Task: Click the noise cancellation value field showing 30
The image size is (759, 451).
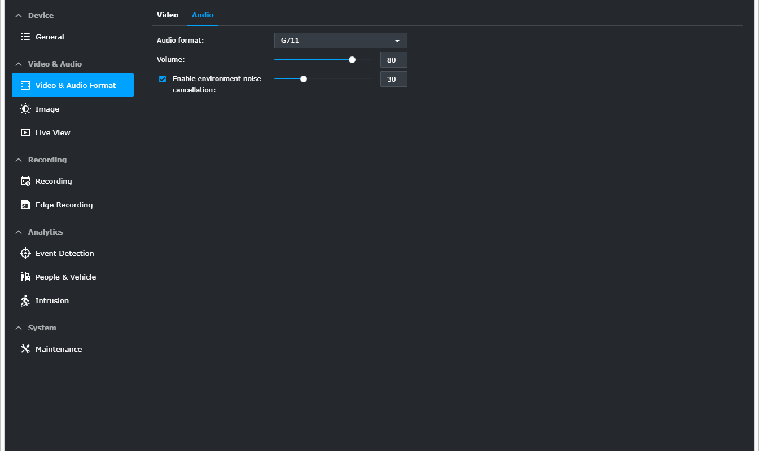Action: 393,79
